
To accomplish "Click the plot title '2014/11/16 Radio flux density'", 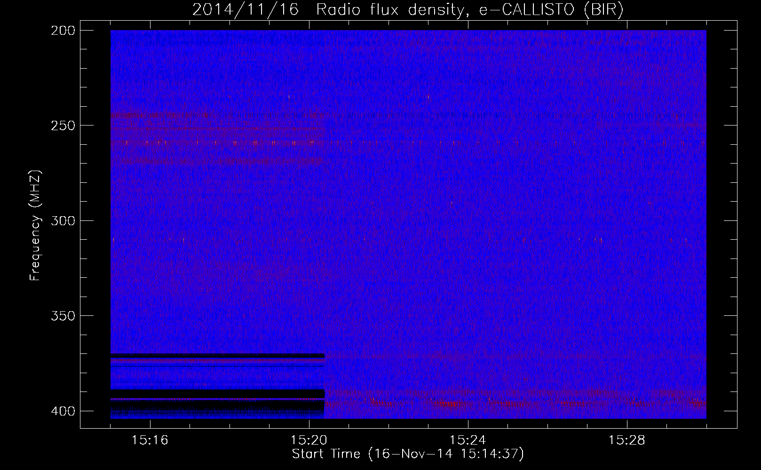I will coord(408,10).
